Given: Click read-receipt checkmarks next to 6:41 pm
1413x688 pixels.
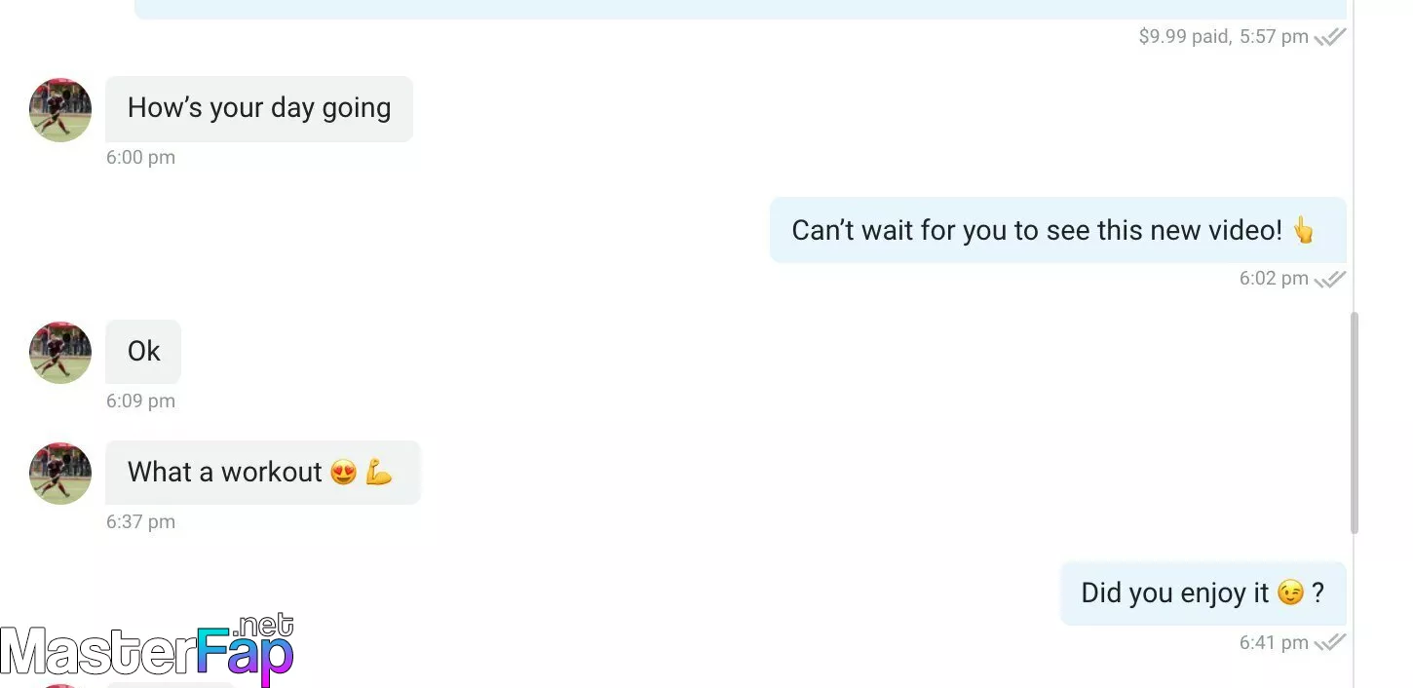Looking at the screenshot, I should (x=1330, y=643).
